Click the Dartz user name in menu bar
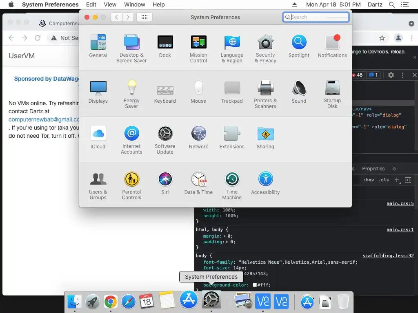Image resolution: width=418 pixels, height=313 pixels. [x=375, y=4]
